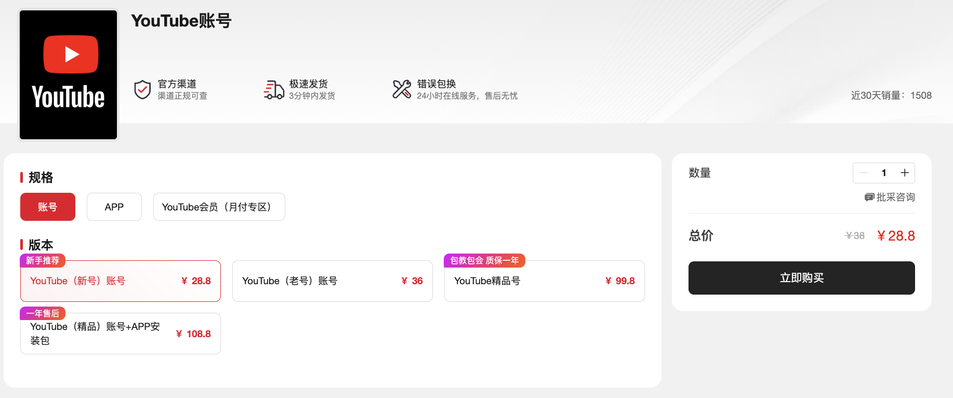
Task: Select the APP specification option
Action: pos(114,206)
